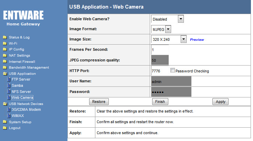This screenshot has height=141, width=253.
Task: Open Image Format MJPEG dropdown
Action: [x=161, y=29]
